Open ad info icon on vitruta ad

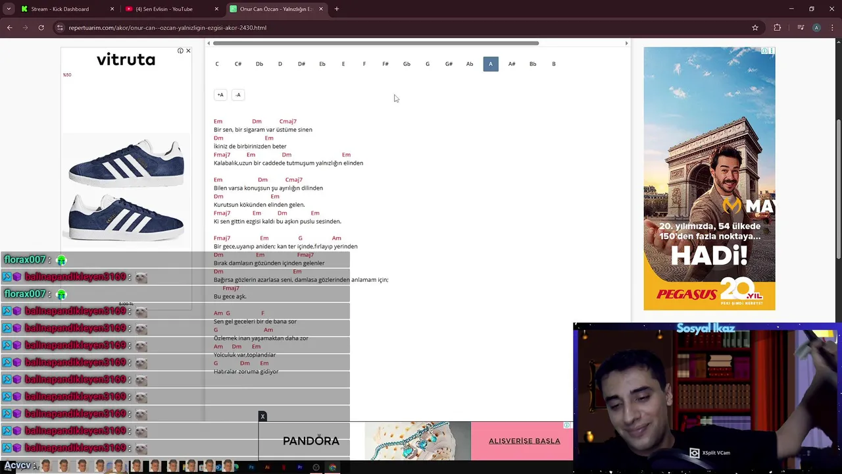(x=180, y=51)
